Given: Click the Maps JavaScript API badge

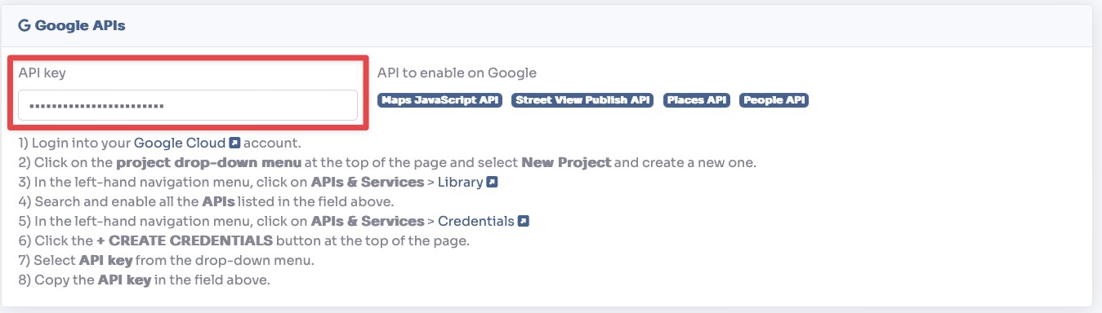Looking at the screenshot, I should 439,100.
